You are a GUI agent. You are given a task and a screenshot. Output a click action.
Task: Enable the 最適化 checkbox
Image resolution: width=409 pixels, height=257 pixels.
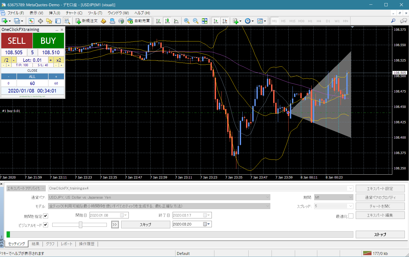pyautogui.click(x=351, y=216)
